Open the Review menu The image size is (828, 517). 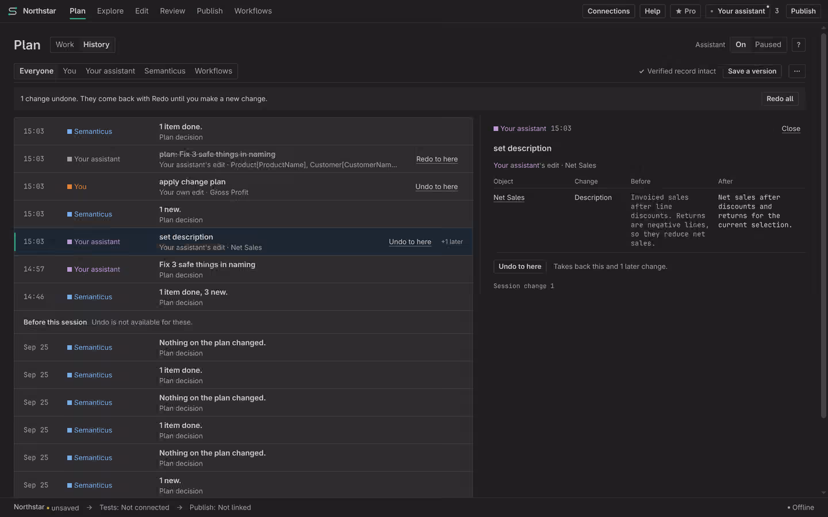[172, 11]
